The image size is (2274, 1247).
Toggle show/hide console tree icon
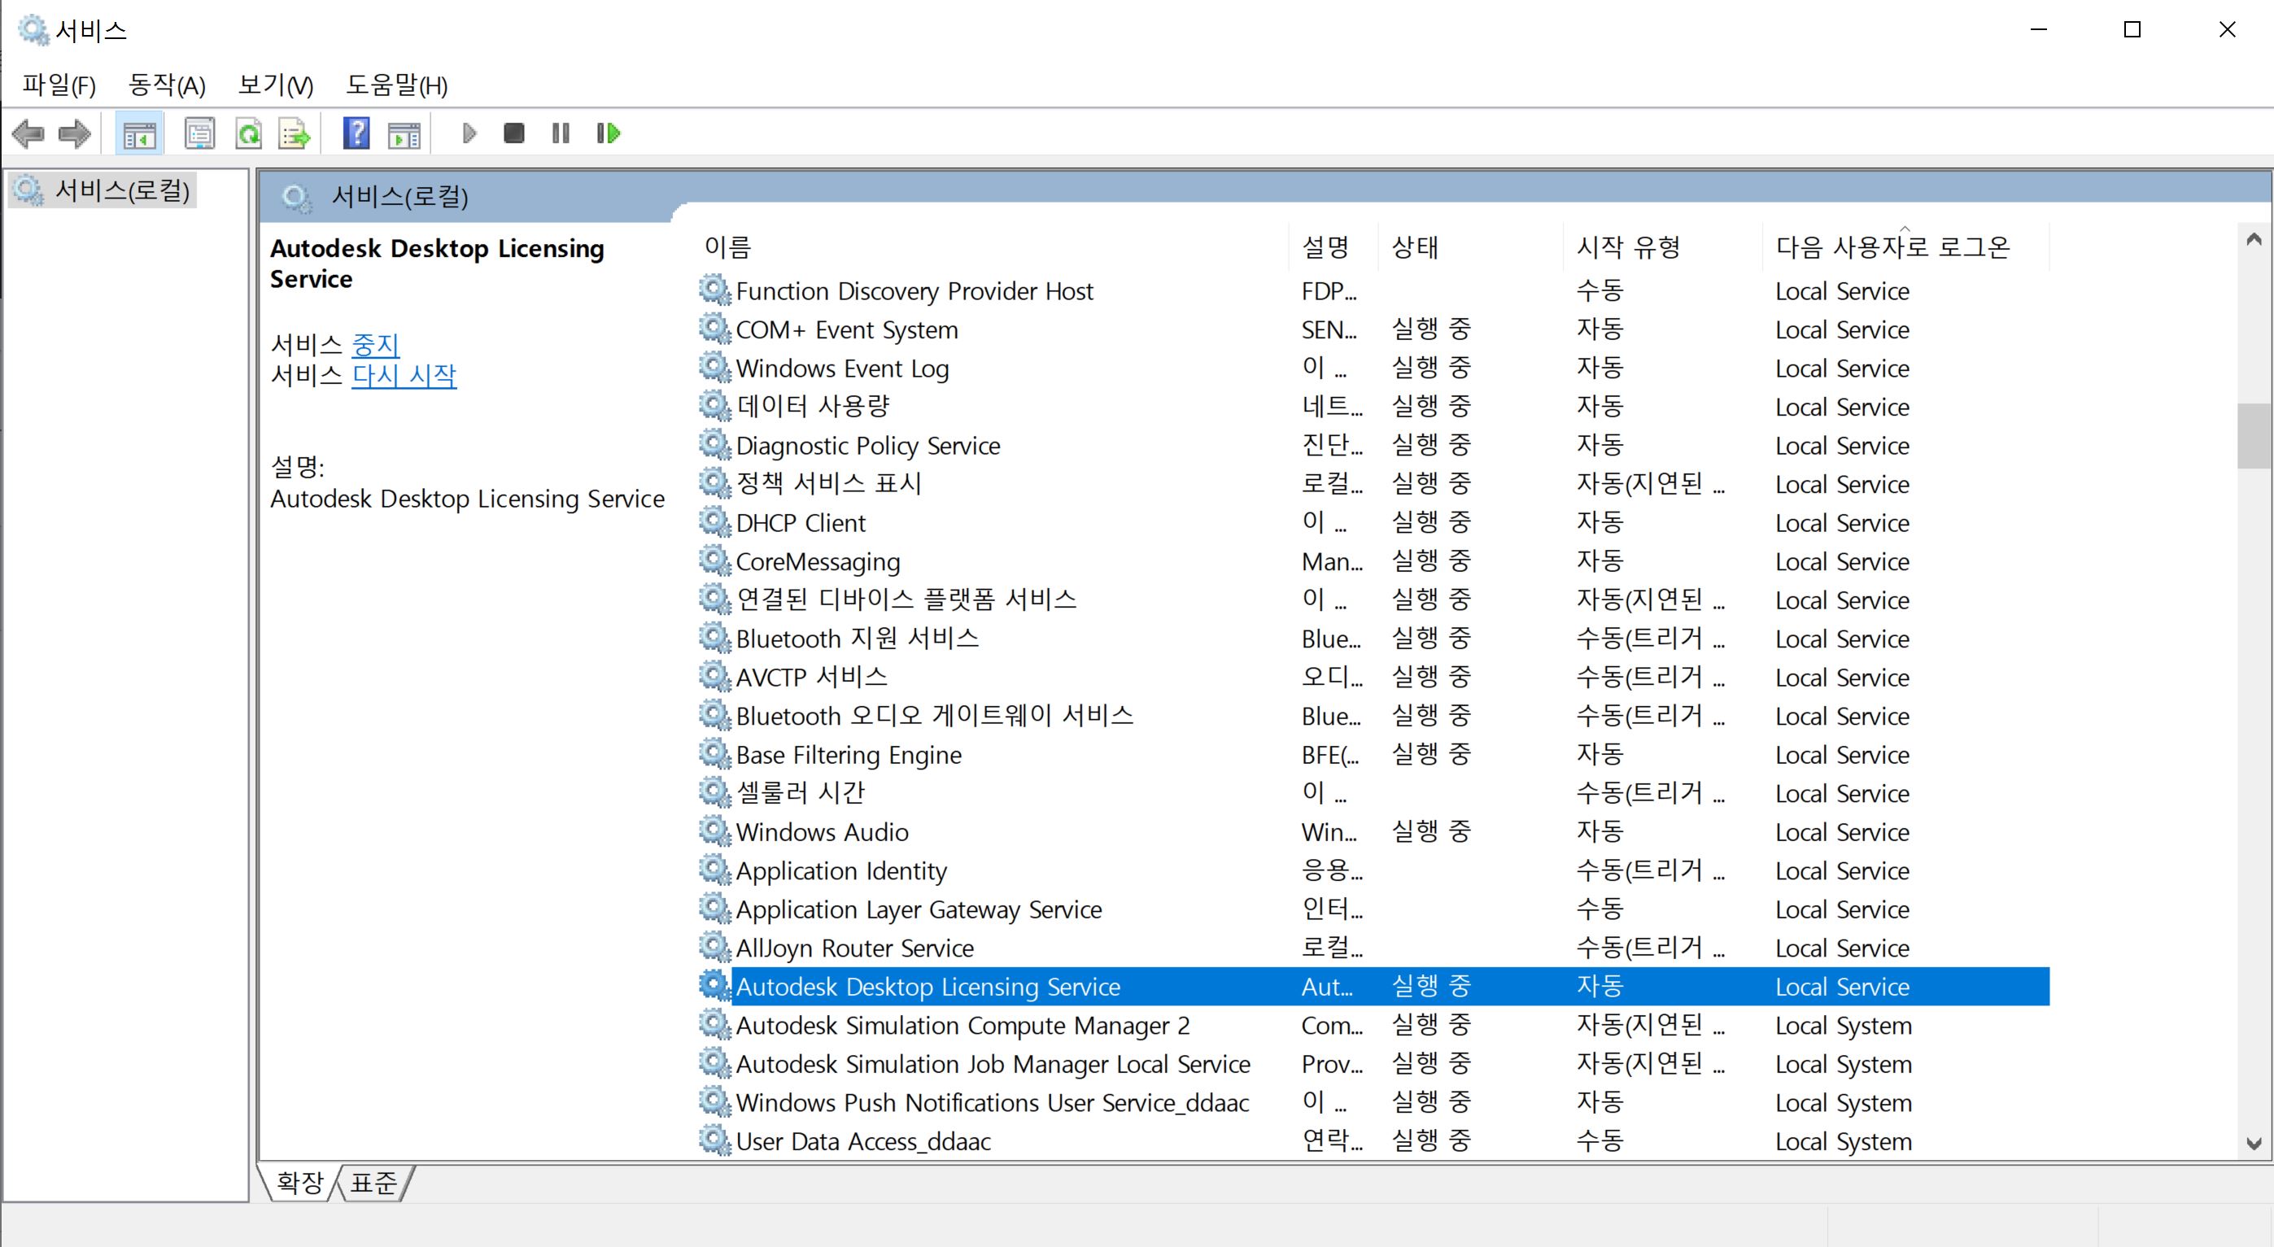(x=139, y=134)
